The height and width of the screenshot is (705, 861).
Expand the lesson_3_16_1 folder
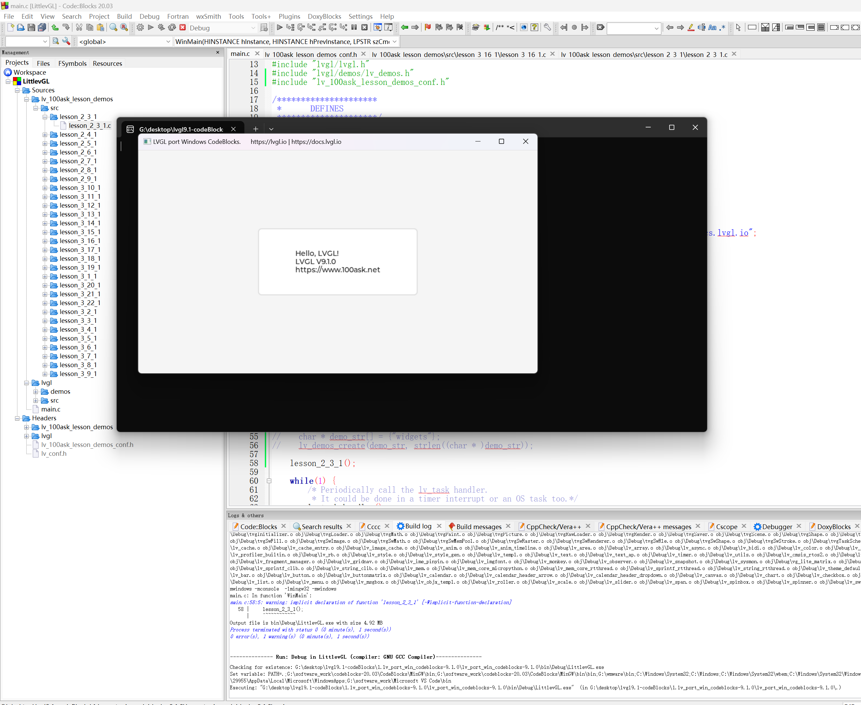(45, 241)
